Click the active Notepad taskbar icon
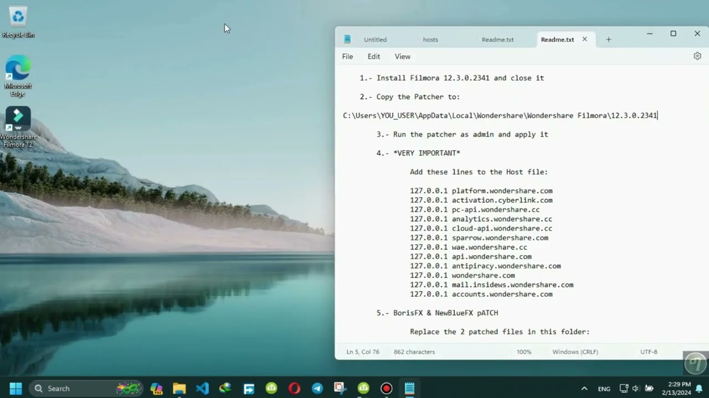Viewport: 709px width, 398px height. tap(409, 389)
